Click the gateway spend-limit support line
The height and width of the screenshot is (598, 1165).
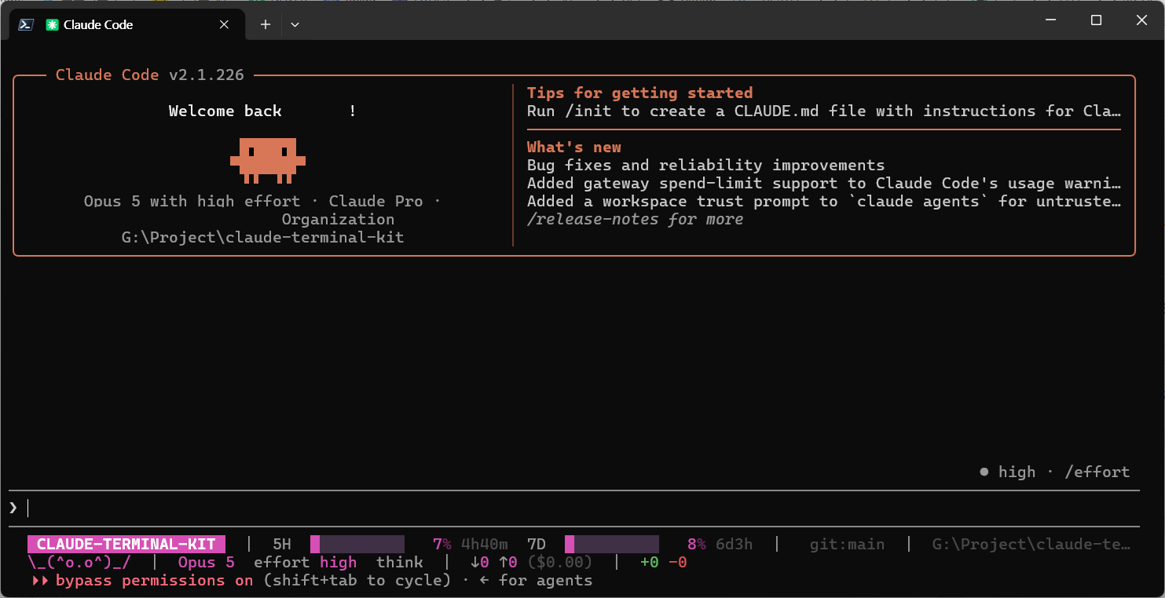click(x=824, y=183)
